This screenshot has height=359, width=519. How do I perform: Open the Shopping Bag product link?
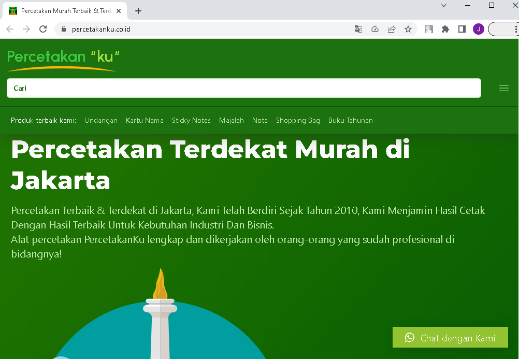click(x=298, y=121)
